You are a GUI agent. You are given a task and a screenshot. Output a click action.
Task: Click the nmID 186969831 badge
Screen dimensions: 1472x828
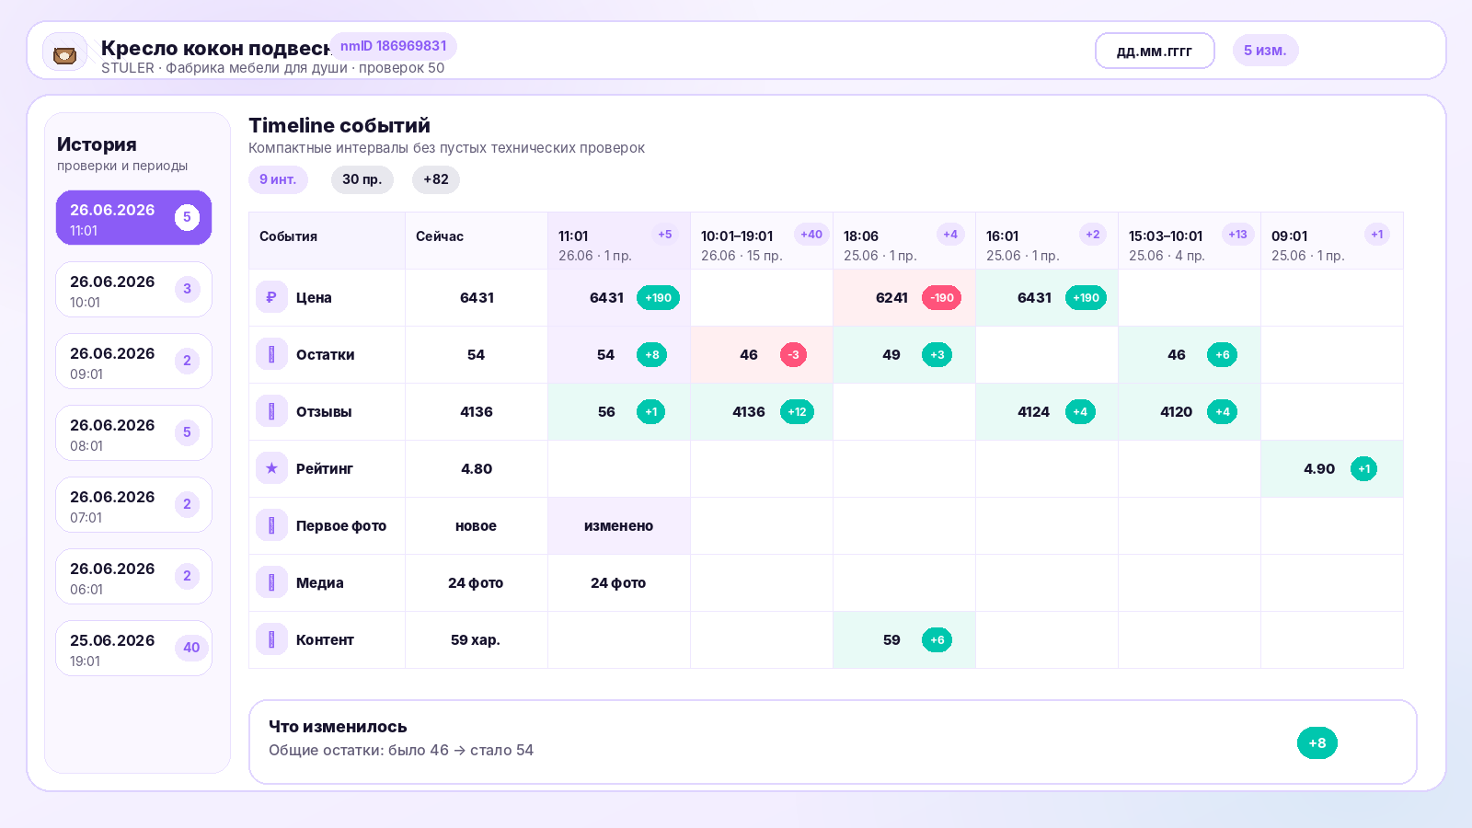[x=393, y=46]
